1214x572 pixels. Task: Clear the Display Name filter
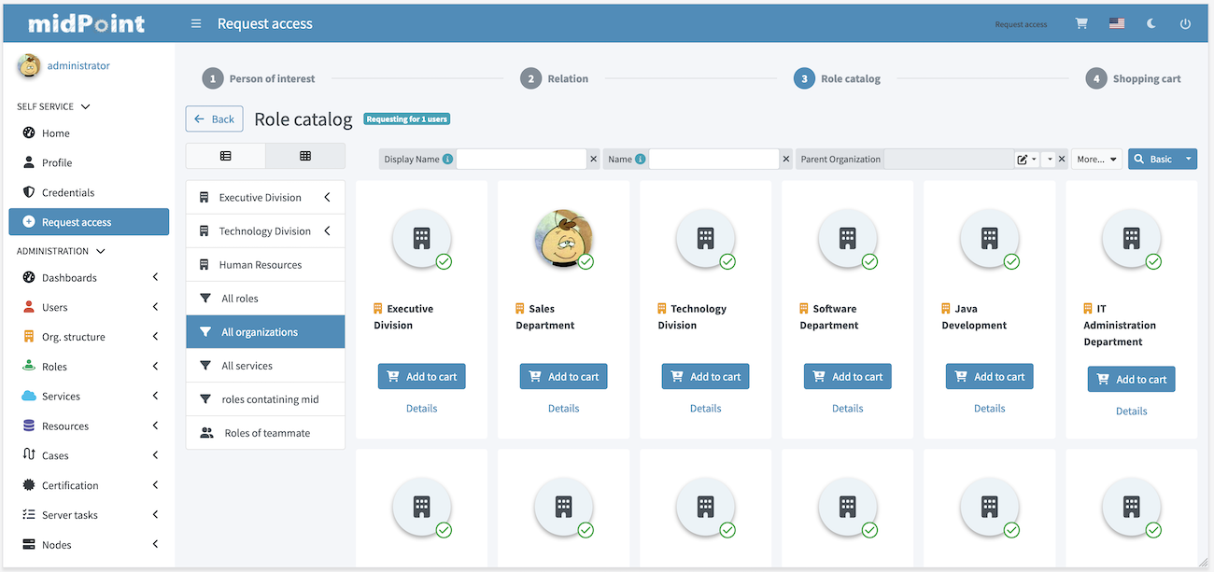(x=594, y=160)
